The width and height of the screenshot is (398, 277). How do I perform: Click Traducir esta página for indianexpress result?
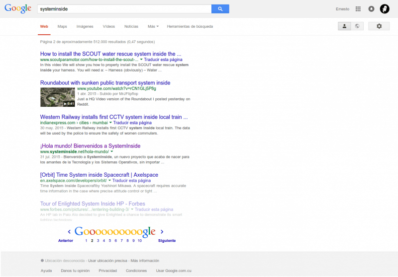tap(132, 123)
